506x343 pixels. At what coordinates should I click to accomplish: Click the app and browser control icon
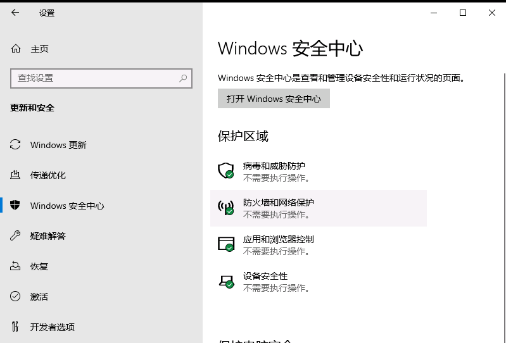(225, 244)
